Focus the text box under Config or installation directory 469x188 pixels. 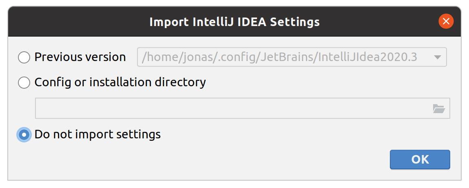click(232, 109)
